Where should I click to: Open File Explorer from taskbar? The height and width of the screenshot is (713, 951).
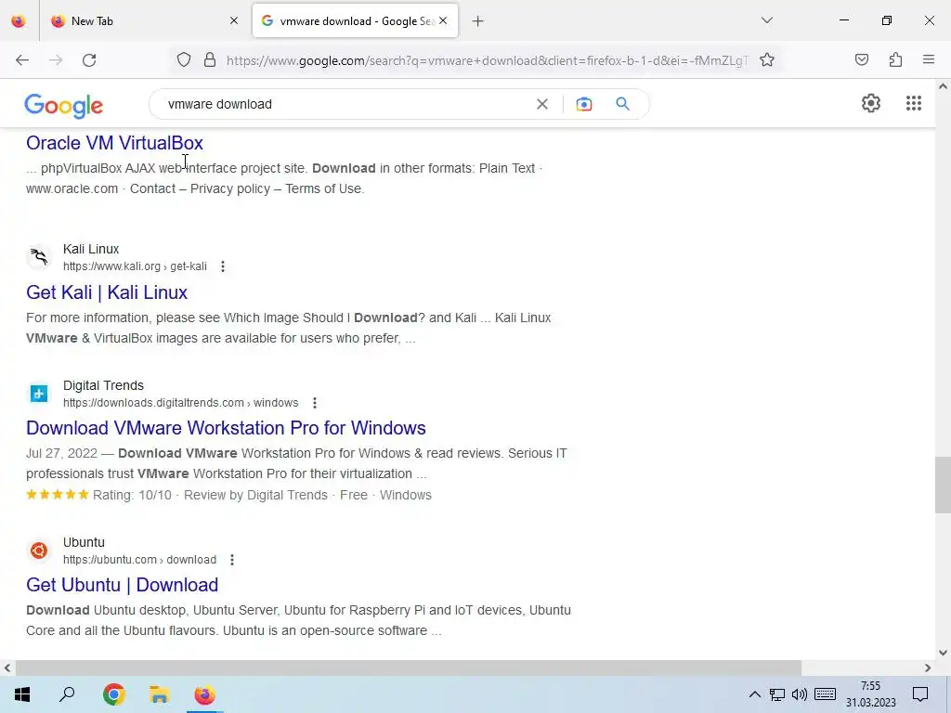click(x=159, y=694)
